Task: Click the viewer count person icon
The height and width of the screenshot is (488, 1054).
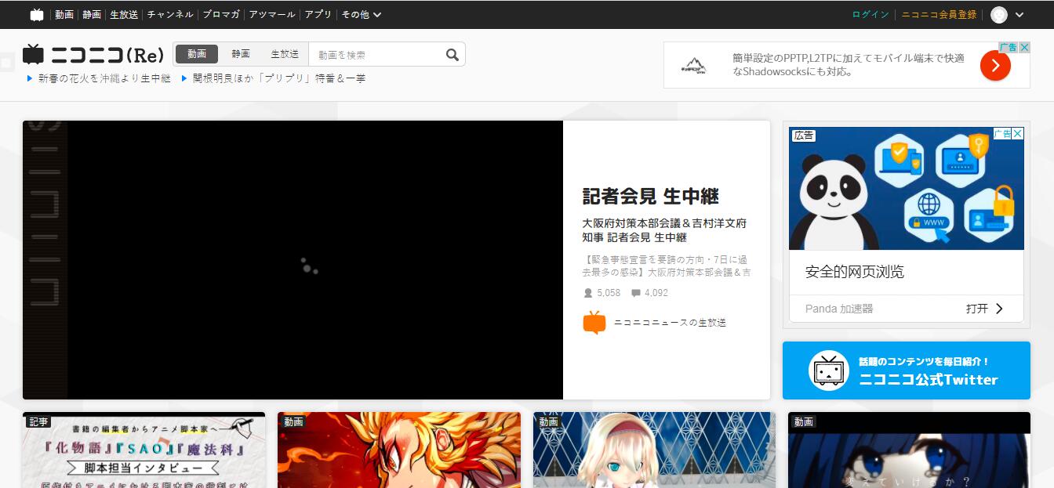Action: 588,293
